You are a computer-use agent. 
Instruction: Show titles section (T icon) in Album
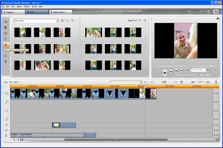click(6, 39)
